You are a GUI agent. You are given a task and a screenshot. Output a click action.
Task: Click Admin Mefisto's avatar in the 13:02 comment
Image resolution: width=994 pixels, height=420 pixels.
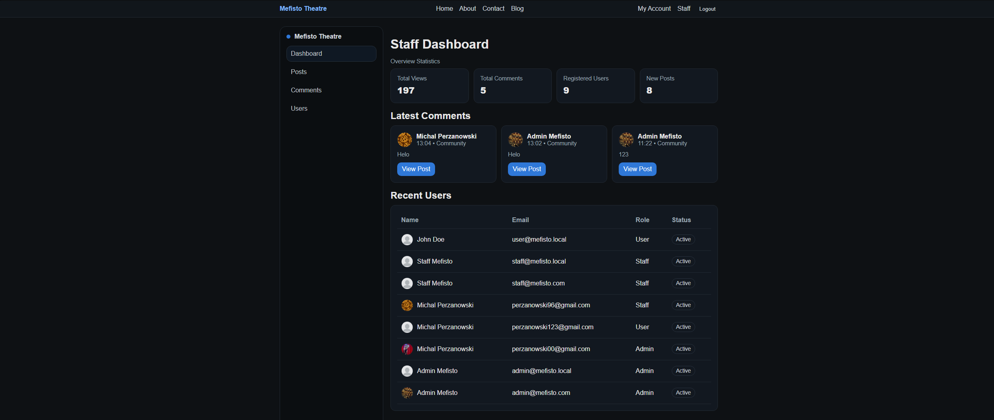515,140
